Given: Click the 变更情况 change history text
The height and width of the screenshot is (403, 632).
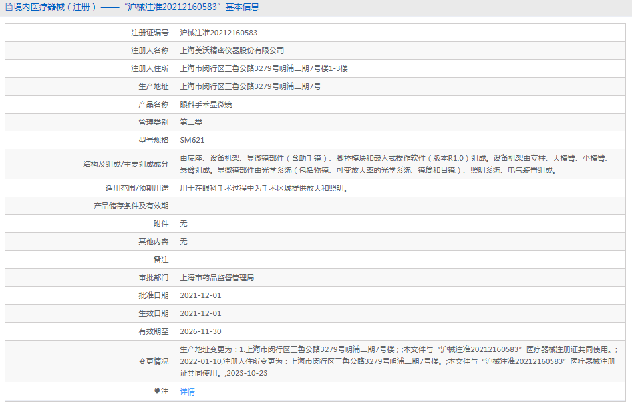Looking at the screenshot, I should 398,361.
